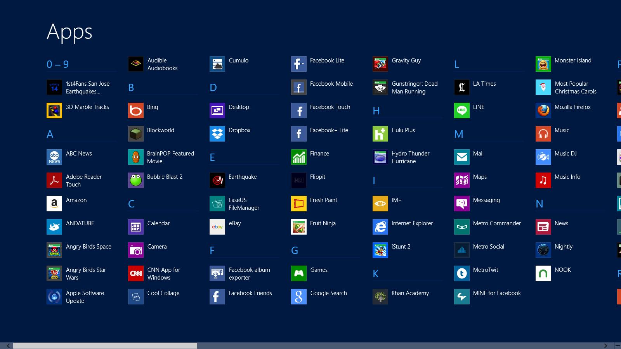
Task: Launch the CNN App for Windows icon
Action: point(136,273)
